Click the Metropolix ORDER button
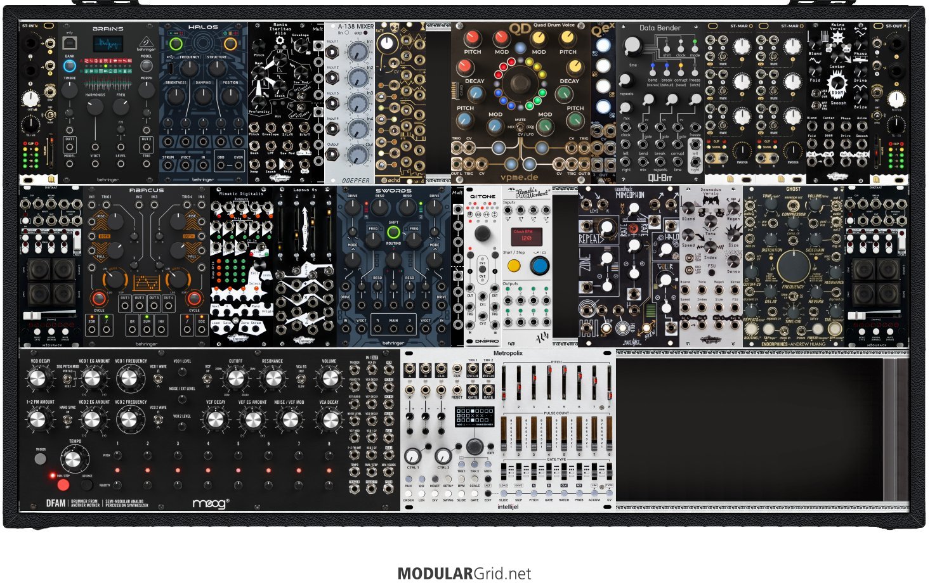The image size is (930, 587). (x=409, y=494)
